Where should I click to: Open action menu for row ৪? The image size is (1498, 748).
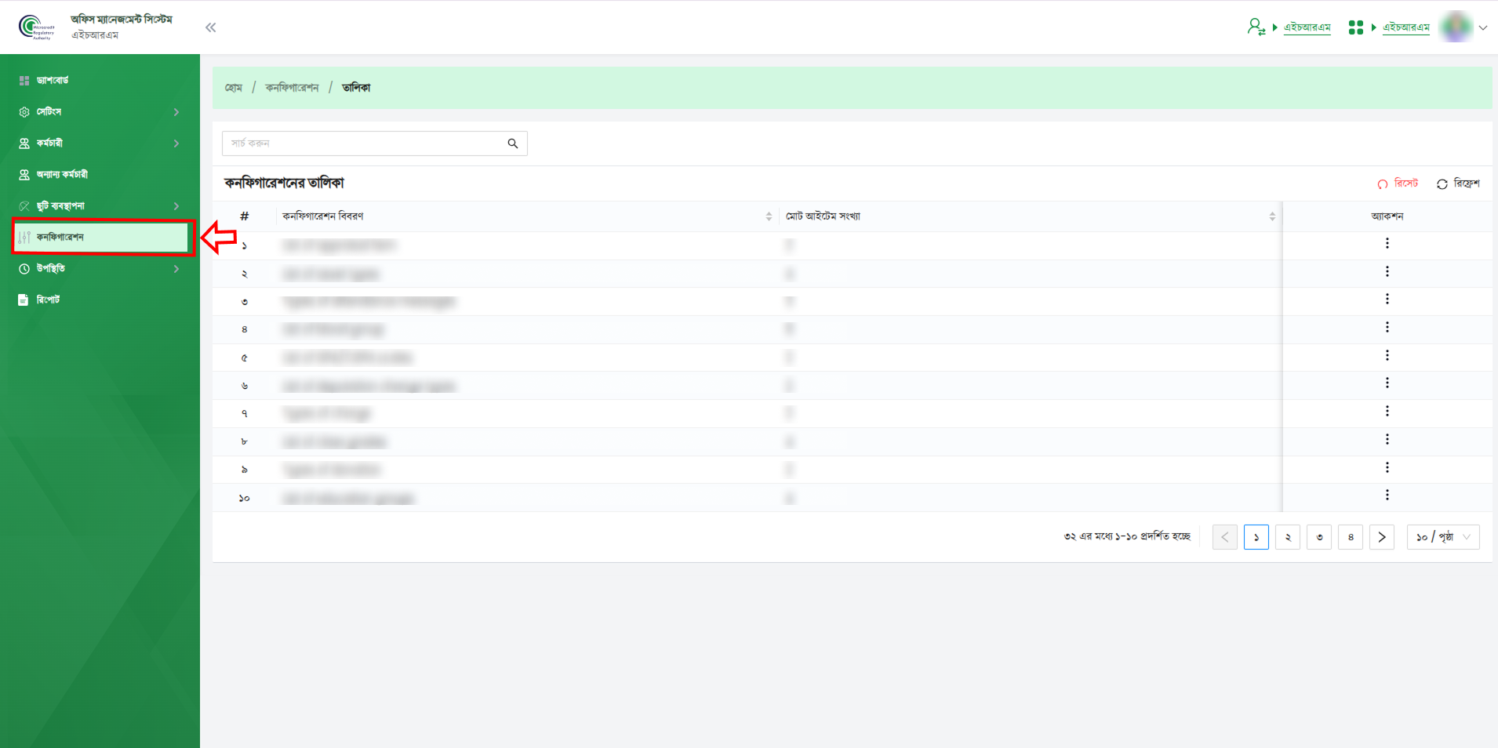coord(1387,328)
